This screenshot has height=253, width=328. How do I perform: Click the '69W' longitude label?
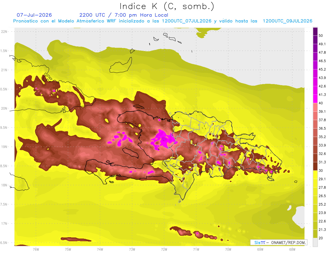[260, 249]
